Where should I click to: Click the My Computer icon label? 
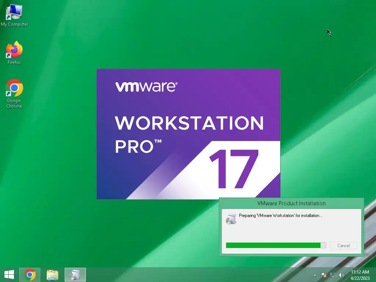14,24
